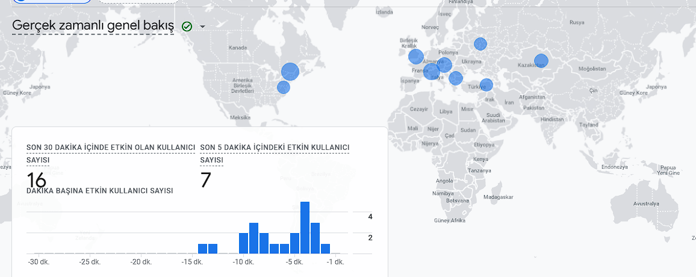Select the user bubble over Türkiye
Image resolution: width=696 pixels, height=277 pixels.
(486, 85)
